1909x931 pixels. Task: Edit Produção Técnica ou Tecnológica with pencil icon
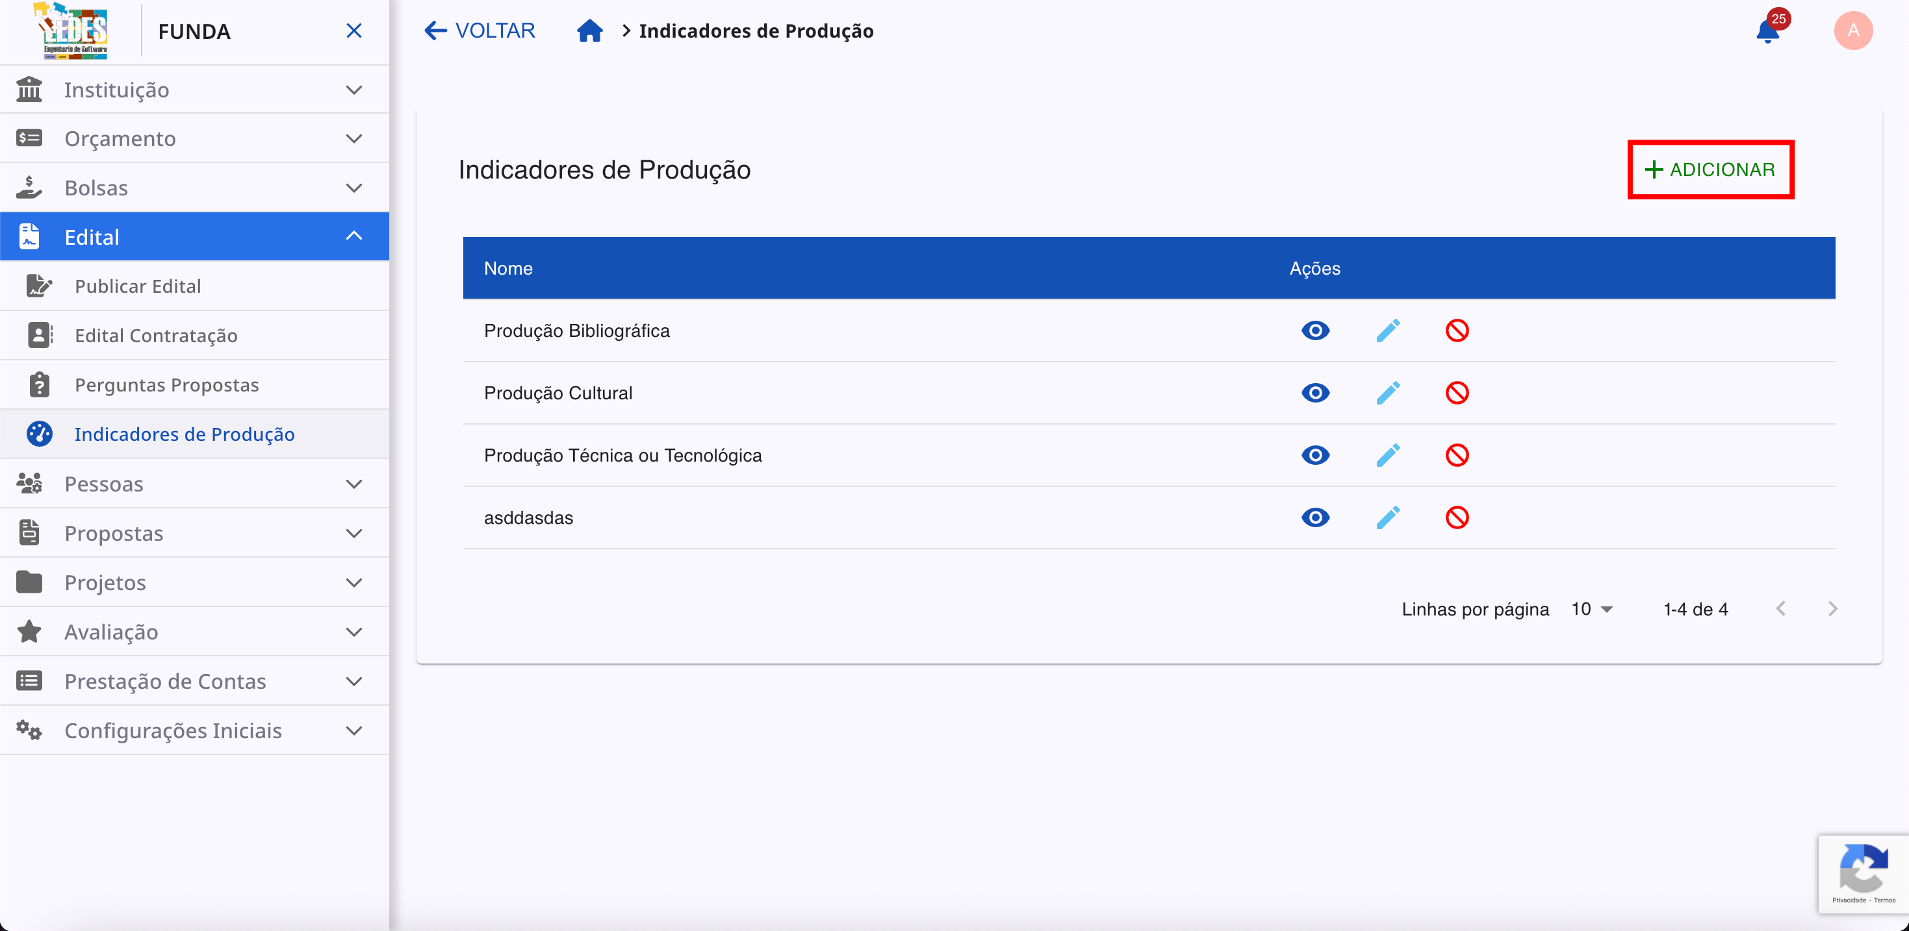click(1387, 456)
